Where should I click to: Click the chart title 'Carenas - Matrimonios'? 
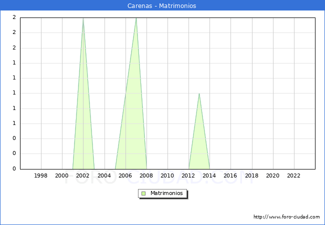click(x=161, y=5)
